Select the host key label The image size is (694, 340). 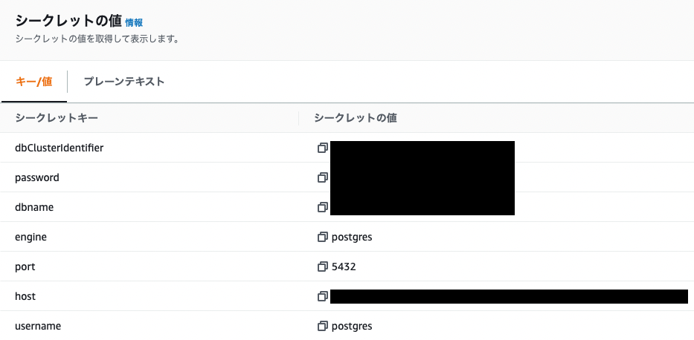pos(25,296)
